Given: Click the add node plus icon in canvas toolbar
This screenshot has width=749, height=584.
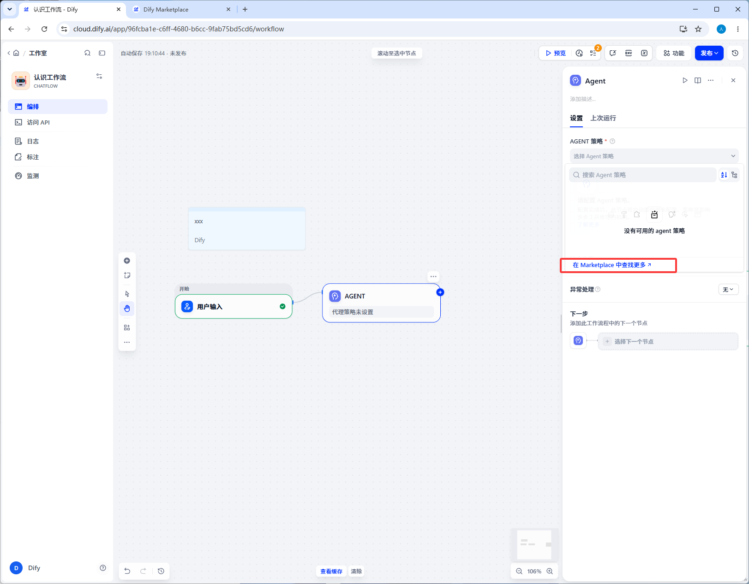Looking at the screenshot, I should [x=127, y=261].
